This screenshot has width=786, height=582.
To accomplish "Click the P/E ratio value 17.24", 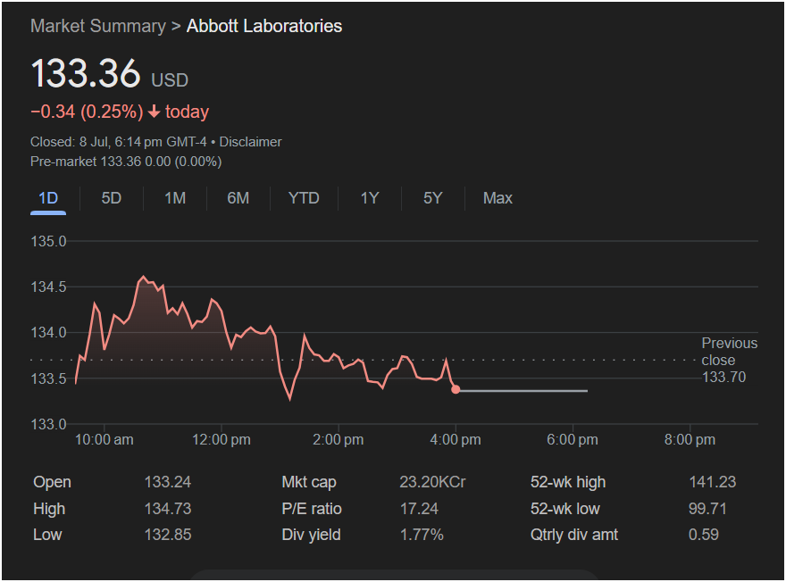I will tap(419, 509).
